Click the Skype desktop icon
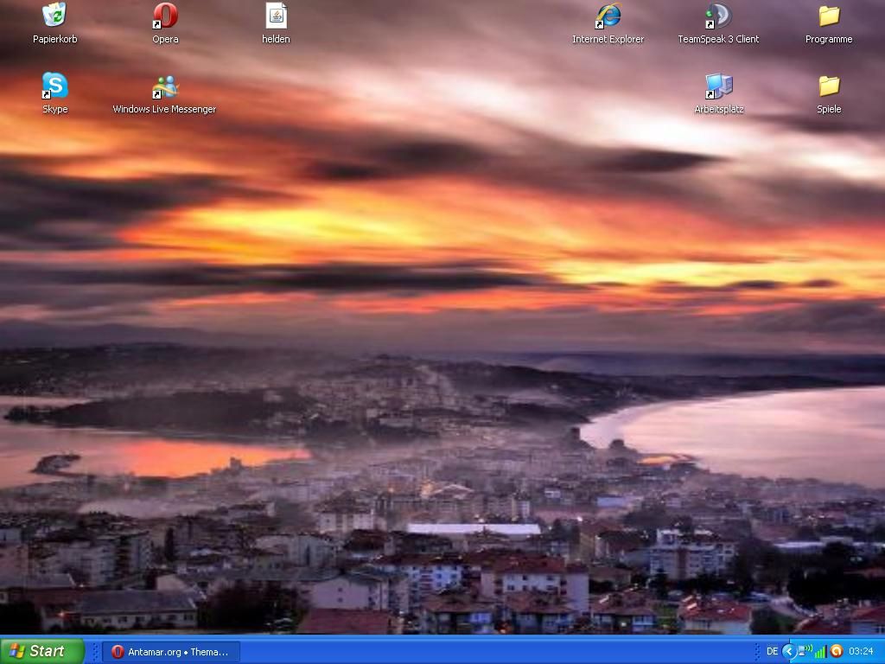 click(x=54, y=86)
